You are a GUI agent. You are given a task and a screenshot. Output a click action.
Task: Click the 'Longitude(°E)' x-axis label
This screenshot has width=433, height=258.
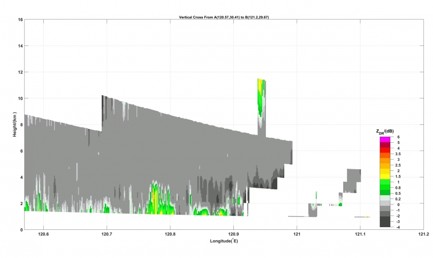coord(224,241)
